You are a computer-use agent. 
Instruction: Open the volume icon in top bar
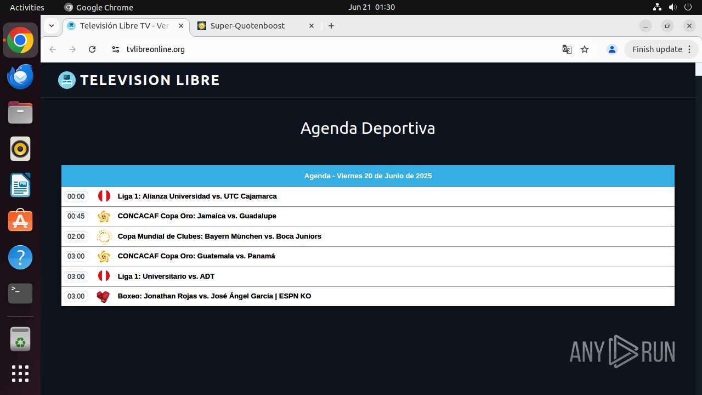pos(672,7)
